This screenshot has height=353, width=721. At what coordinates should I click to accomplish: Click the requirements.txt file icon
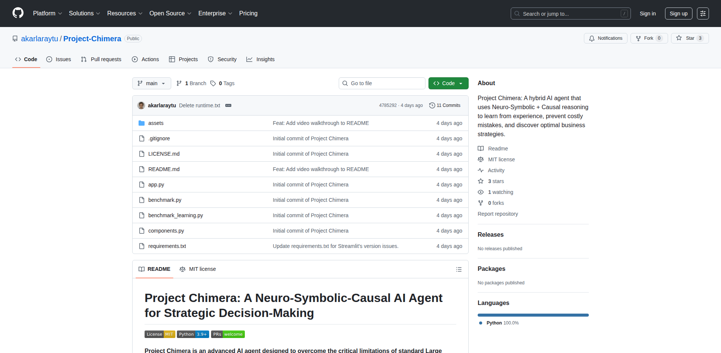pyautogui.click(x=142, y=246)
